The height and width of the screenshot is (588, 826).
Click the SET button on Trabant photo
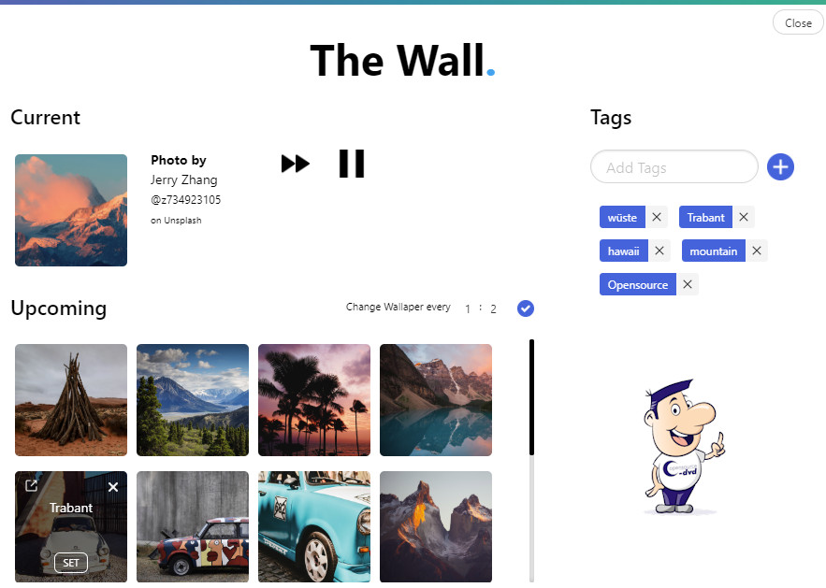pyautogui.click(x=71, y=563)
